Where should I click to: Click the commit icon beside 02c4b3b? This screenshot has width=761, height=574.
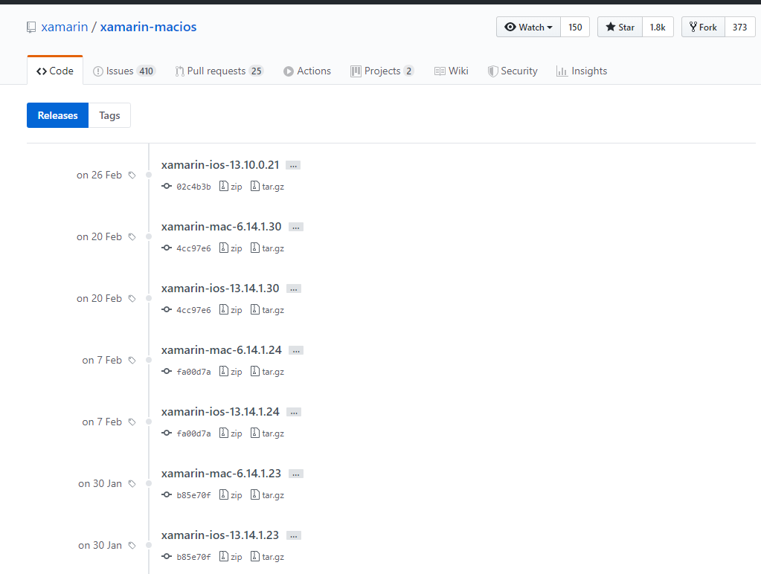pos(167,186)
